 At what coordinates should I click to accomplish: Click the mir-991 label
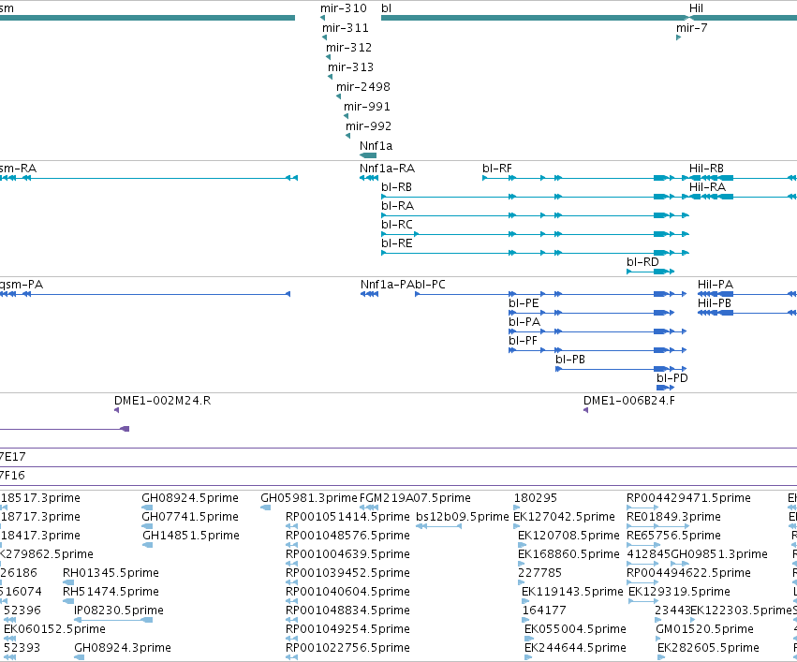click(367, 107)
